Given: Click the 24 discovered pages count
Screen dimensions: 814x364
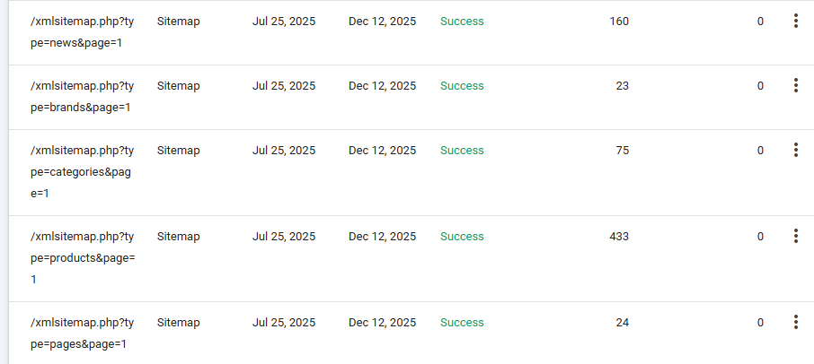Looking at the screenshot, I should click(622, 323).
